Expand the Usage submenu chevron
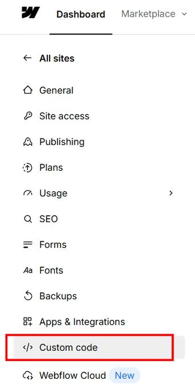195x390 pixels. [x=171, y=193]
